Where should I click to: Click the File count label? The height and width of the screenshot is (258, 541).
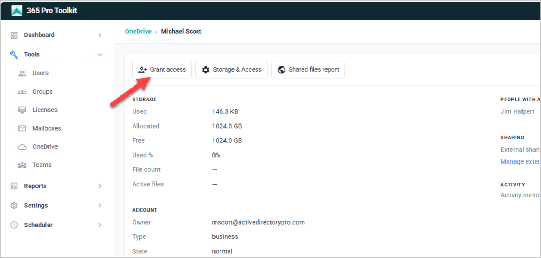(x=146, y=169)
